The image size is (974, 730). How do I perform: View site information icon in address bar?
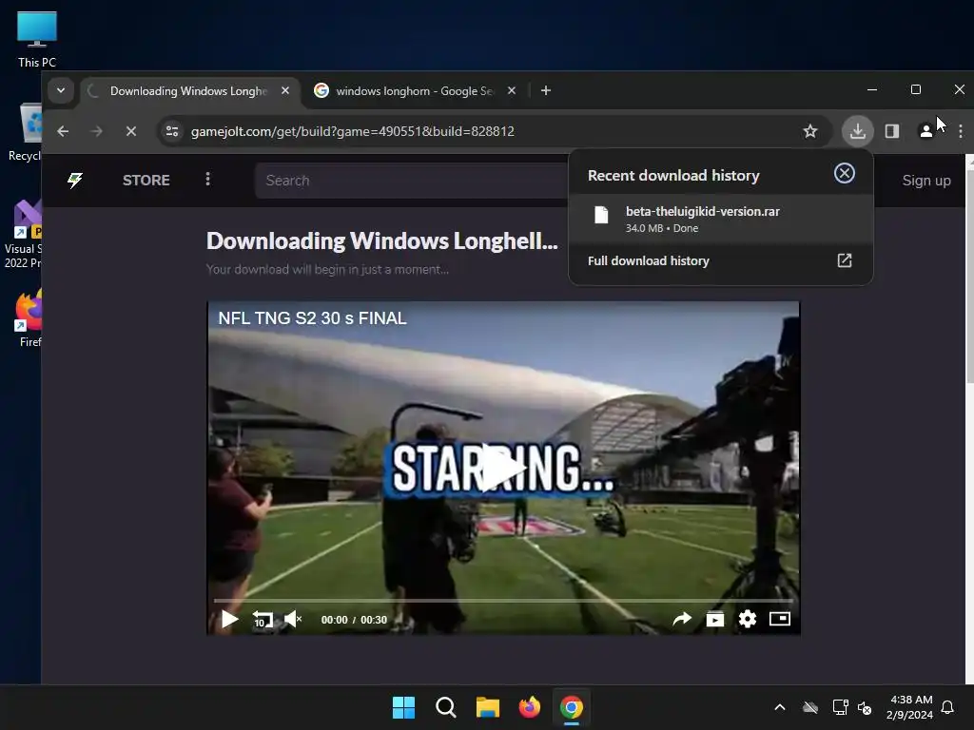pyautogui.click(x=172, y=131)
